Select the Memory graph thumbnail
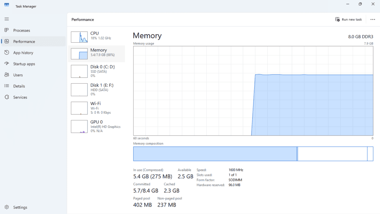 (x=79, y=53)
